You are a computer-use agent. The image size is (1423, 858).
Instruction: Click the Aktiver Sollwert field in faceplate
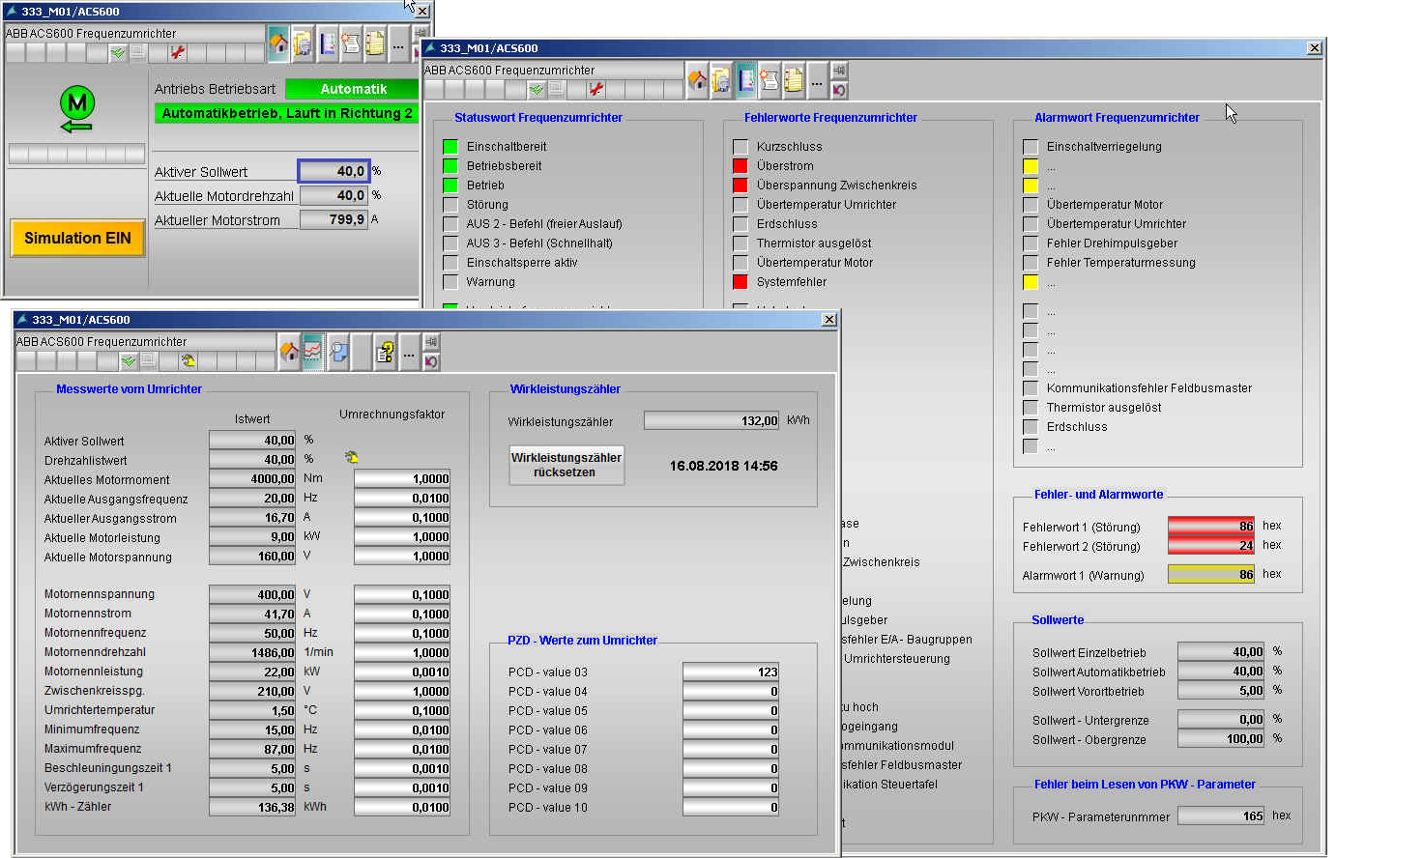tap(334, 171)
